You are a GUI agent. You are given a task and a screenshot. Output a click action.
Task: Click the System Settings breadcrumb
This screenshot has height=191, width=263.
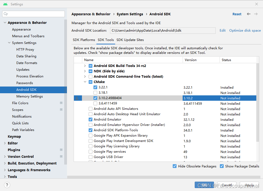pyautogui.click(x=130, y=14)
